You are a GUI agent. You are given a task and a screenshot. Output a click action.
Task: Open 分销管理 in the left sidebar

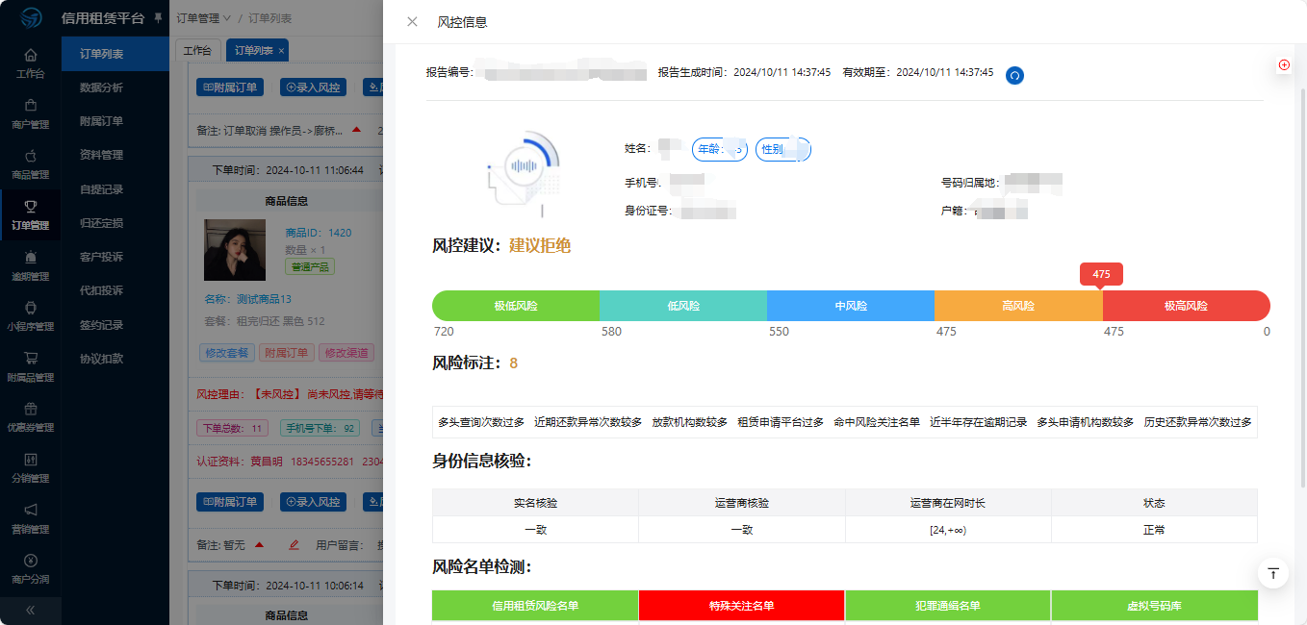point(31,467)
